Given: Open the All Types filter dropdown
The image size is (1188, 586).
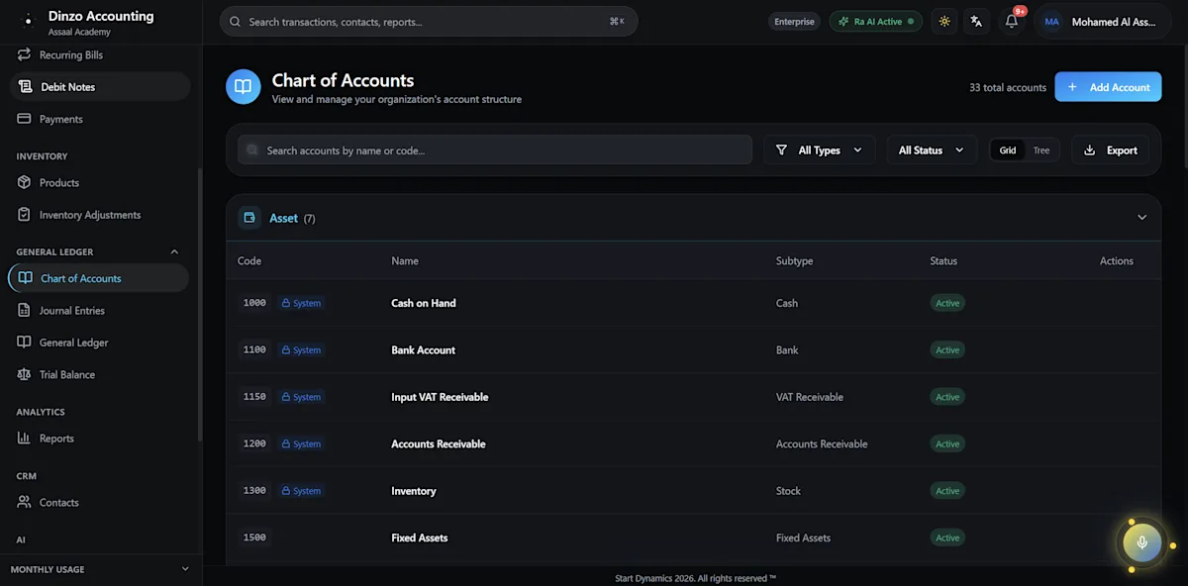Looking at the screenshot, I should 819,150.
